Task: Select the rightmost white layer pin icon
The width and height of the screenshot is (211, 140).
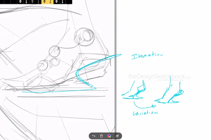Action: pos(56,2)
